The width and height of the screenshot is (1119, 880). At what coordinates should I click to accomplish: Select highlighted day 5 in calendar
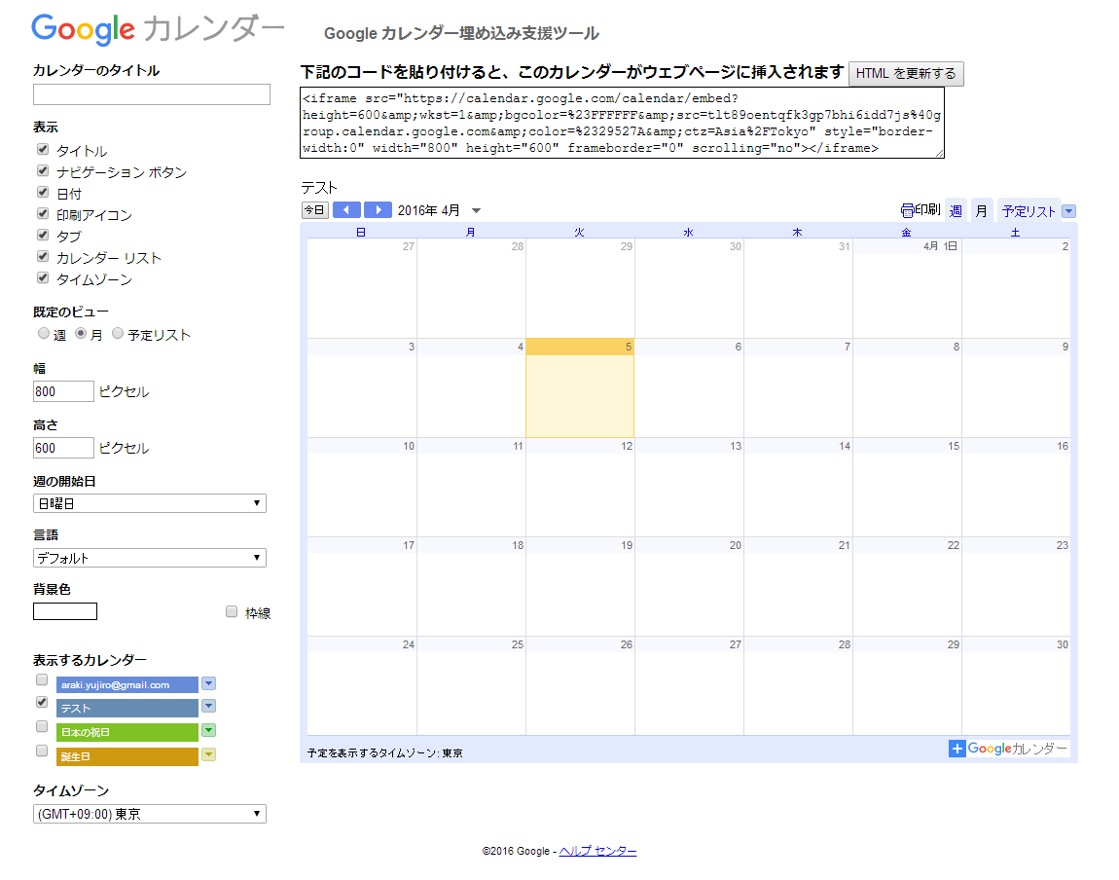pos(580,387)
